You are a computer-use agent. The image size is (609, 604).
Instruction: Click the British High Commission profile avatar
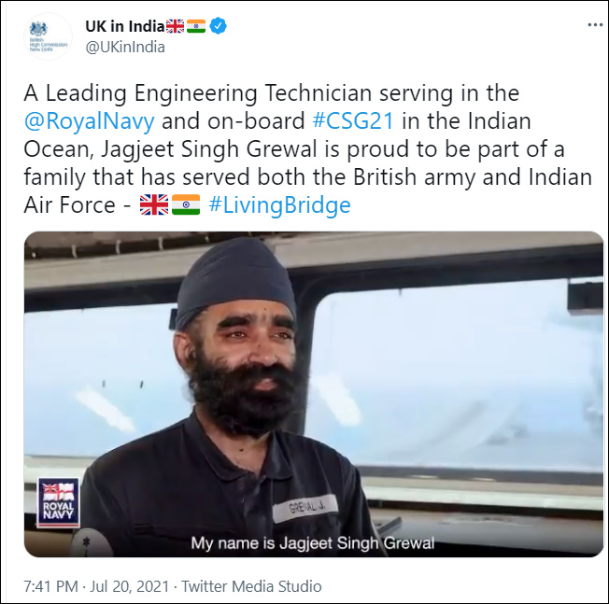[x=49, y=36]
